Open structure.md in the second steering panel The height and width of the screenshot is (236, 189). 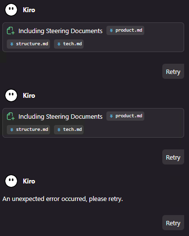[x=29, y=129]
